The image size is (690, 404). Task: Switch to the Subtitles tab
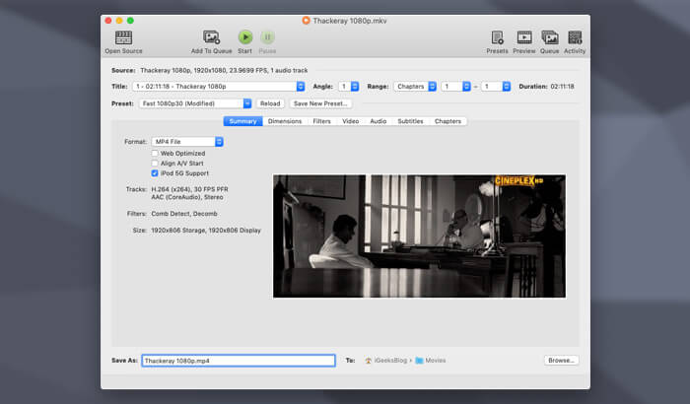pos(410,121)
